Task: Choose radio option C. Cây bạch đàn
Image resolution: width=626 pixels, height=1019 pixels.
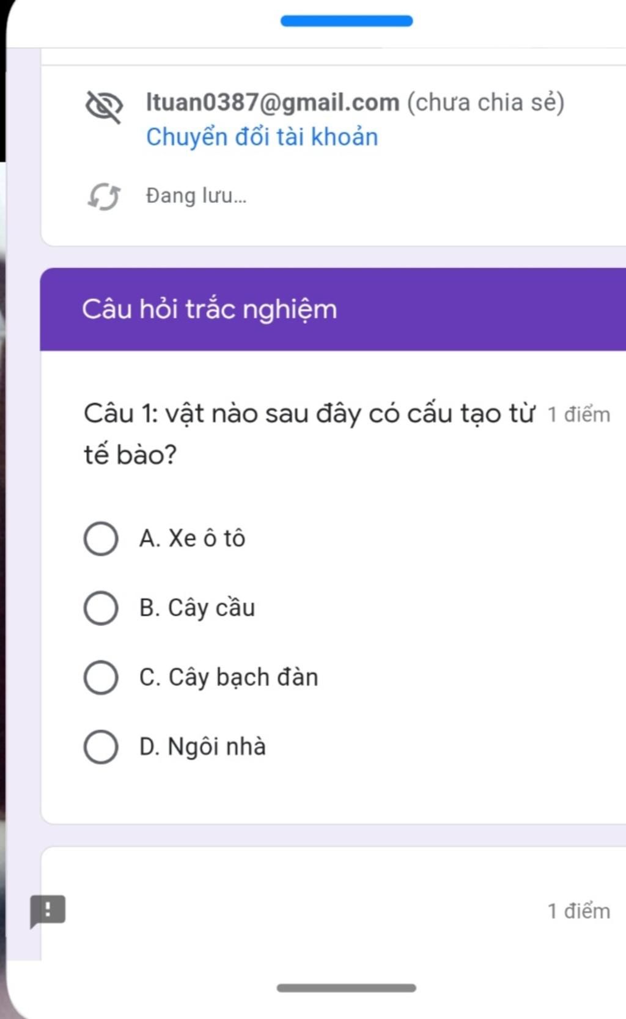Action: click(101, 677)
